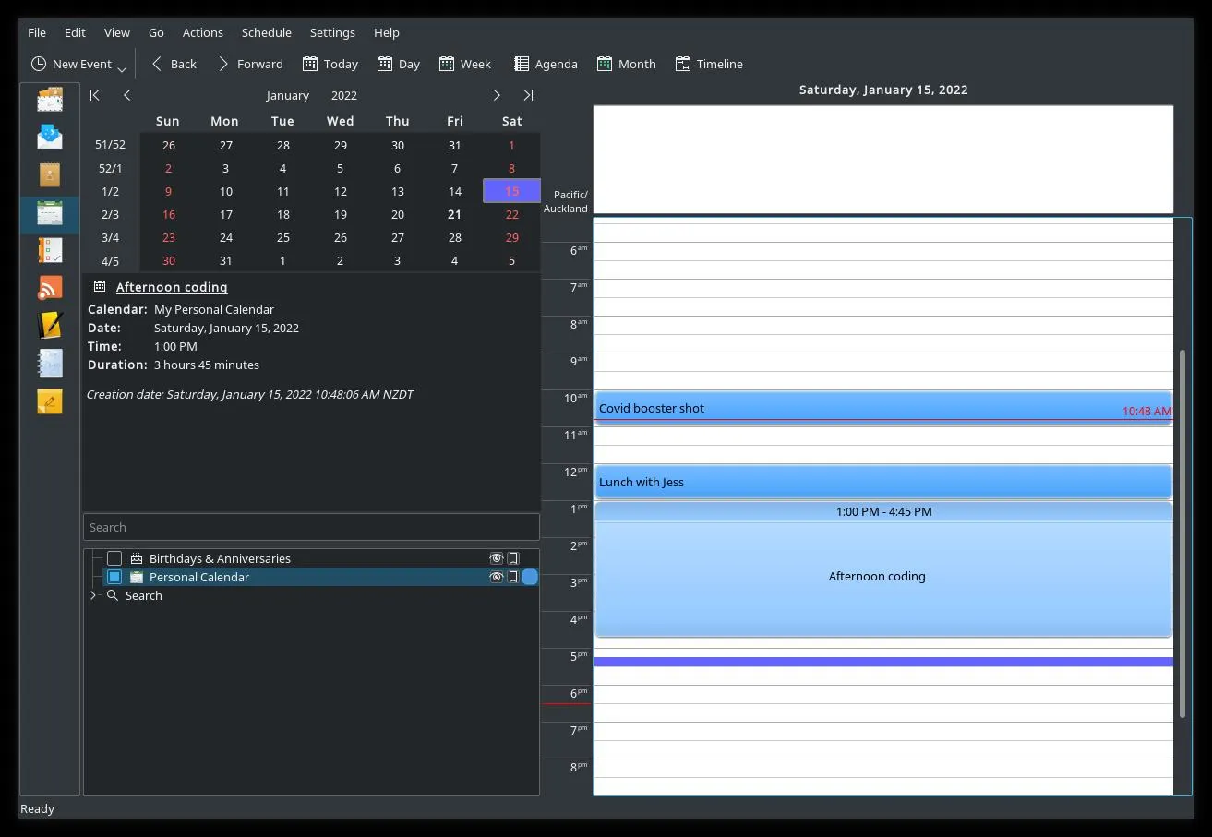This screenshot has height=837, width=1212.
Task: Go to next month with the right chevron
Action: tap(497, 94)
